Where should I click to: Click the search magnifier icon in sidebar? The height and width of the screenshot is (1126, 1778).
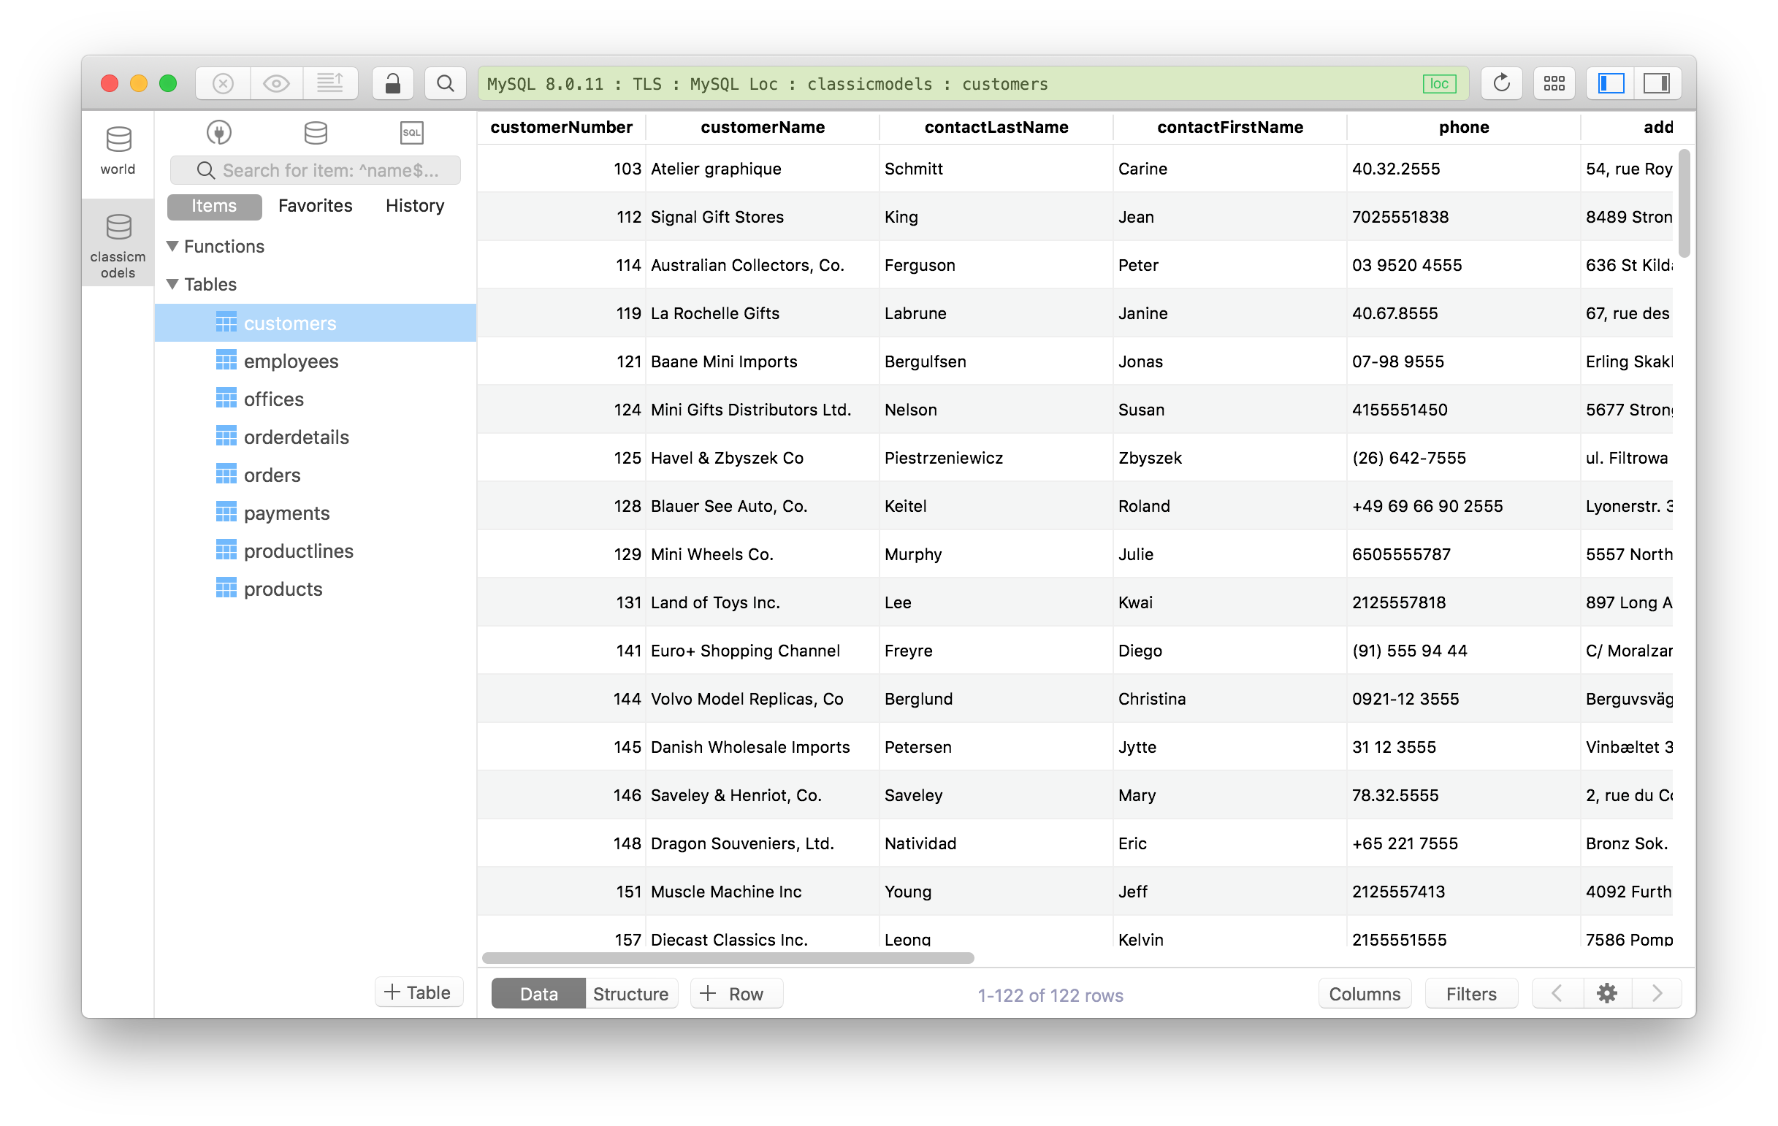click(206, 169)
